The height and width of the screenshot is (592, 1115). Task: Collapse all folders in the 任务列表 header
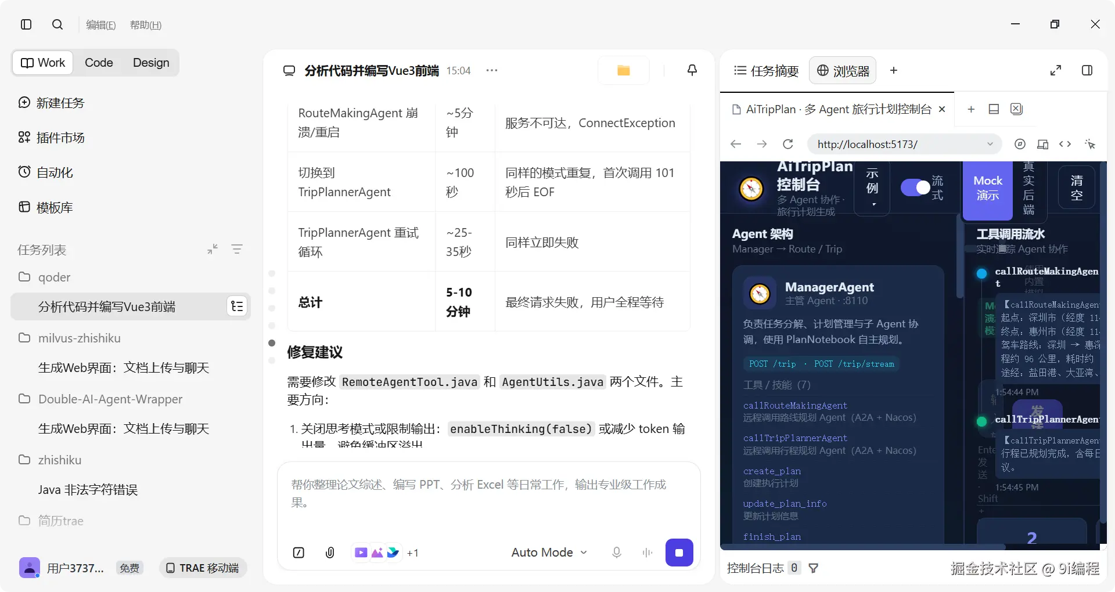[x=213, y=249]
